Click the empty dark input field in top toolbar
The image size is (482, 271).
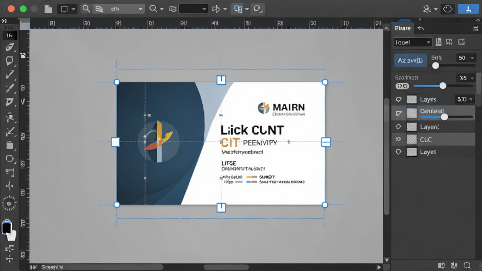193,9
